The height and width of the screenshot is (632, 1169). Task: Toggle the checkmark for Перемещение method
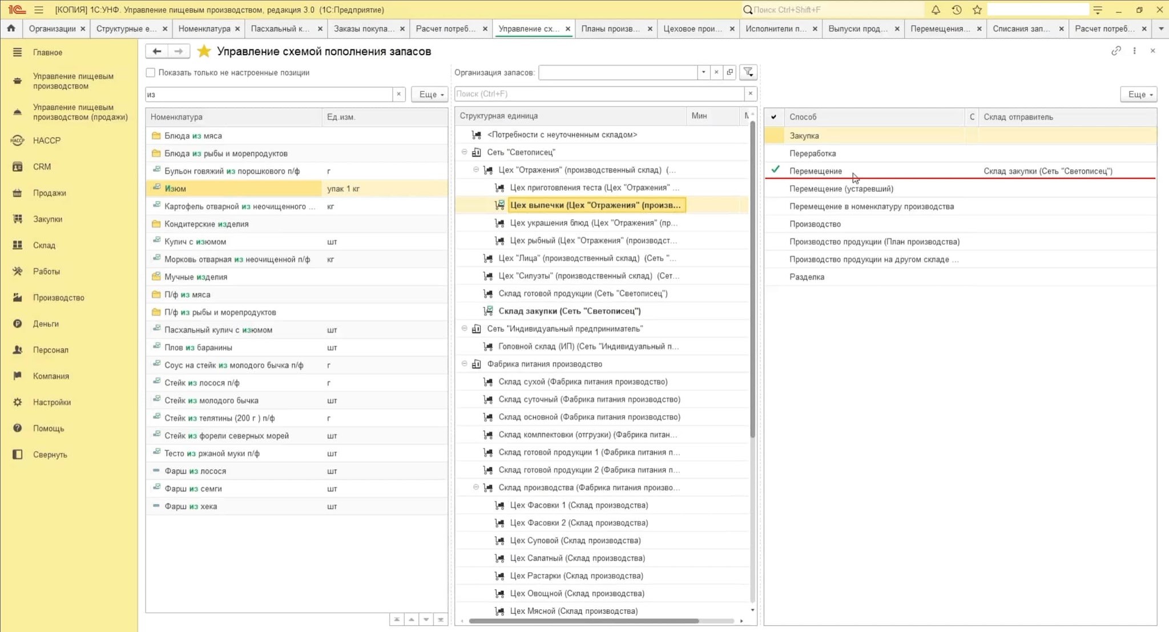(775, 170)
